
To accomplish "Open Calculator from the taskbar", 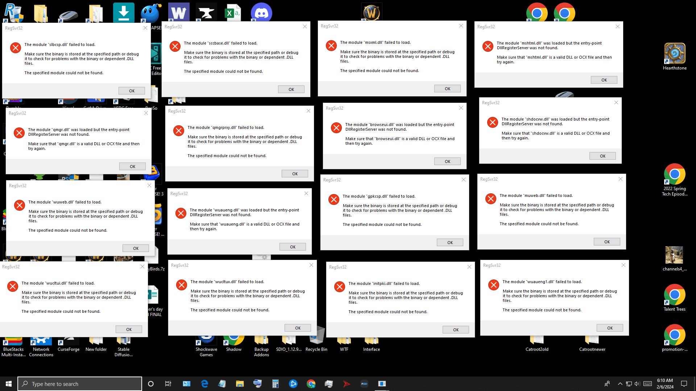I will pyautogui.click(x=275, y=384).
